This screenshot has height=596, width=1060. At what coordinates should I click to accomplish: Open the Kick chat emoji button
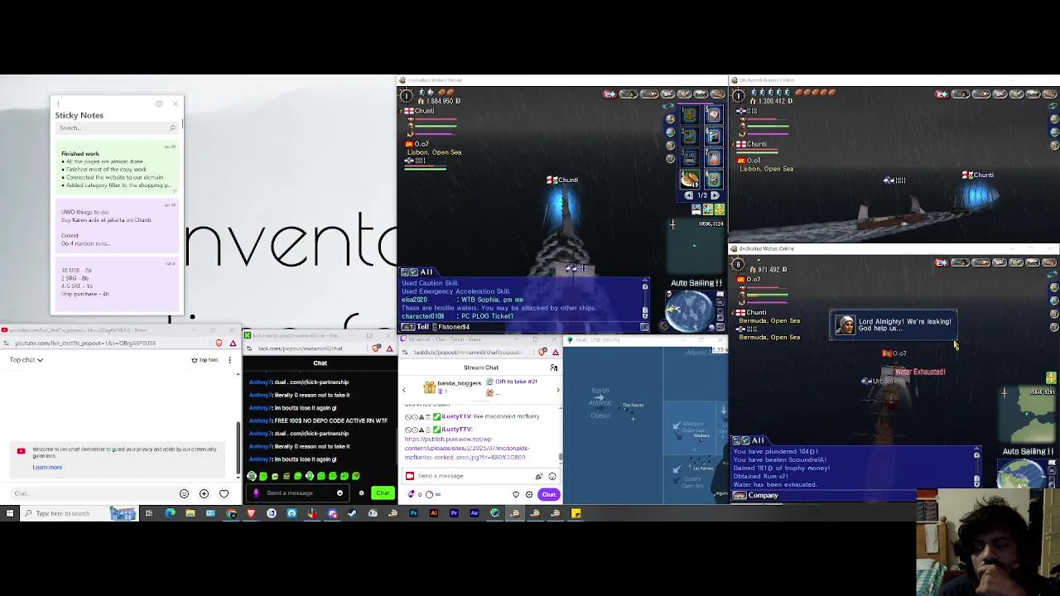coord(340,493)
